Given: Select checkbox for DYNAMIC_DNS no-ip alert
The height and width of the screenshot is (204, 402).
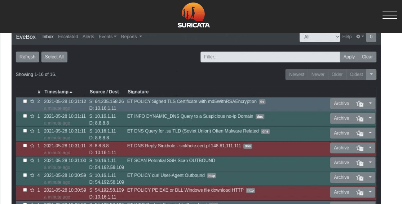Looking at the screenshot, I should click(25, 116).
